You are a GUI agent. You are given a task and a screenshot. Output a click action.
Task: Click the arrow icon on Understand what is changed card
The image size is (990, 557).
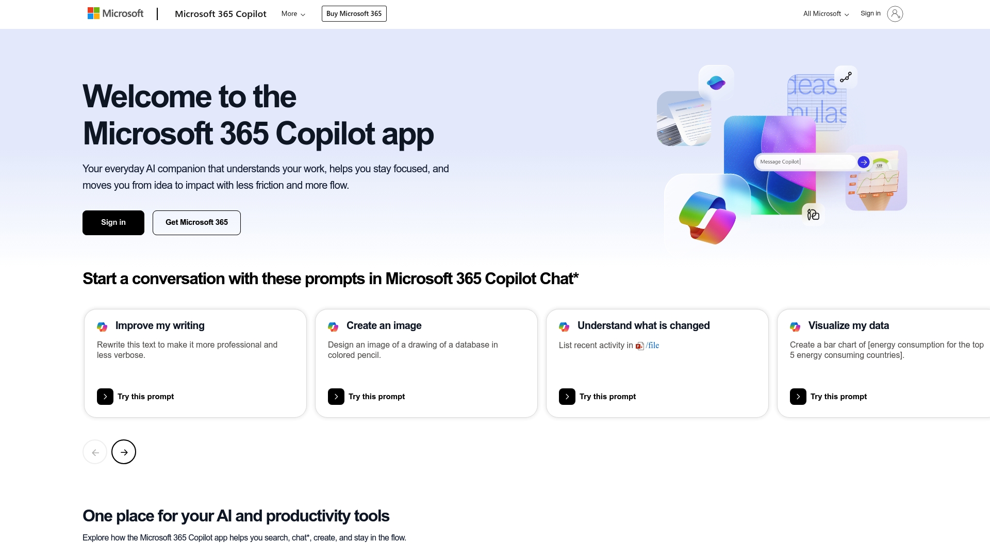pyautogui.click(x=567, y=397)
